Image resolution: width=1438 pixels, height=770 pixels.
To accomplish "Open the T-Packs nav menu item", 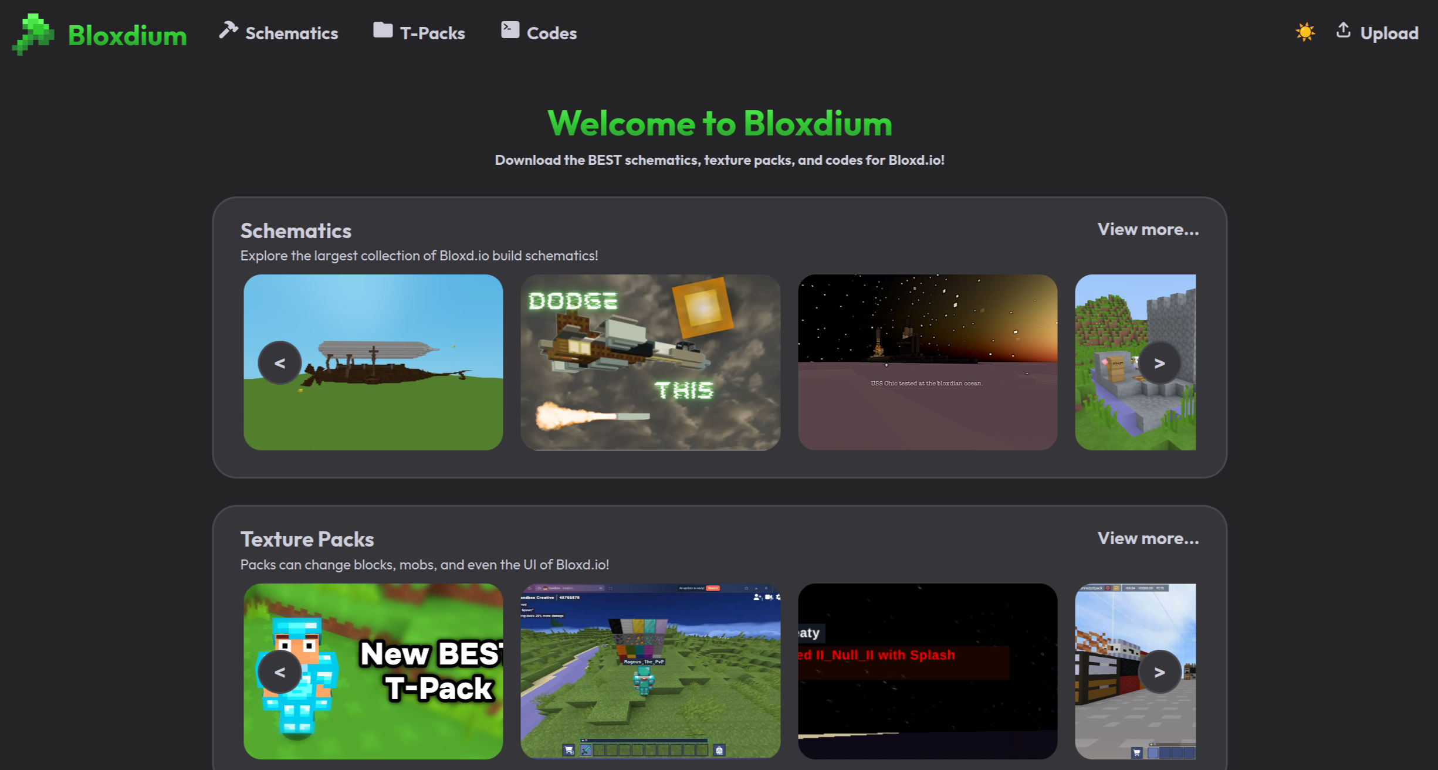I will [419, 32].
